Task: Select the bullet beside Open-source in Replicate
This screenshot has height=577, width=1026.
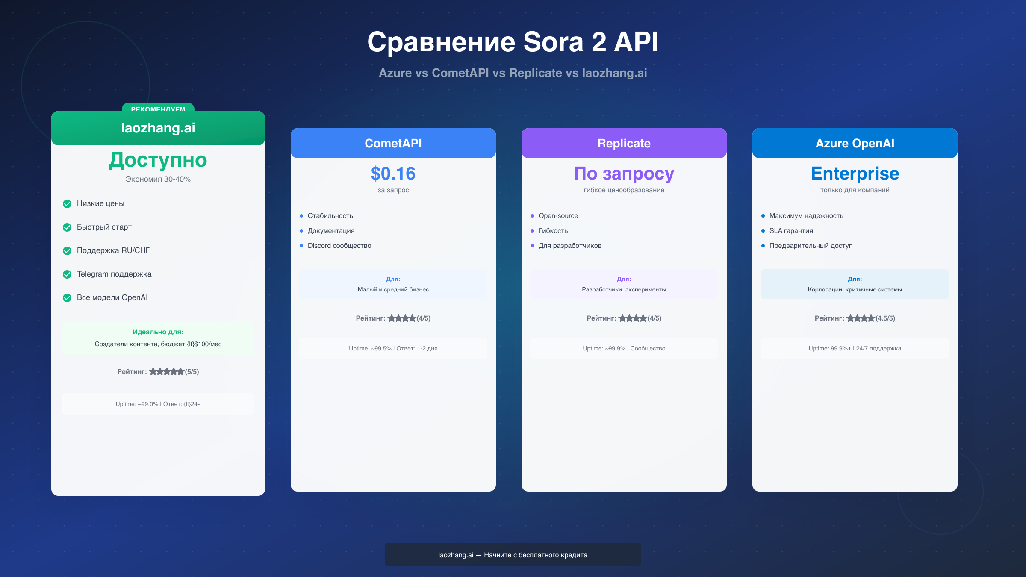Action: (x=533, y=216)
